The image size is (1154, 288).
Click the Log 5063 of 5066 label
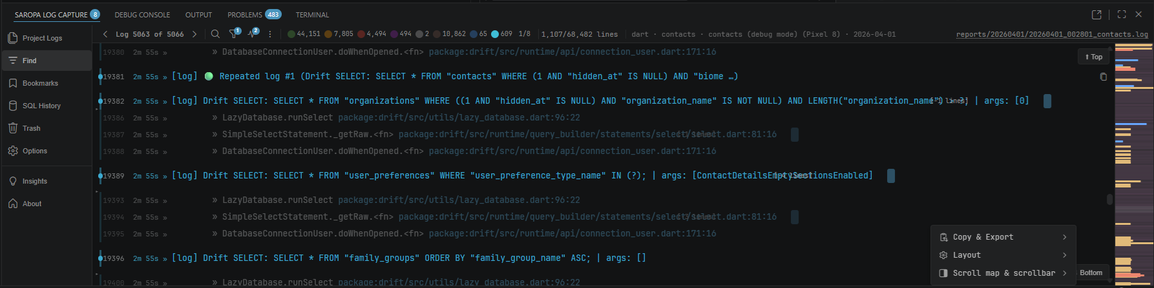[149, 34]
